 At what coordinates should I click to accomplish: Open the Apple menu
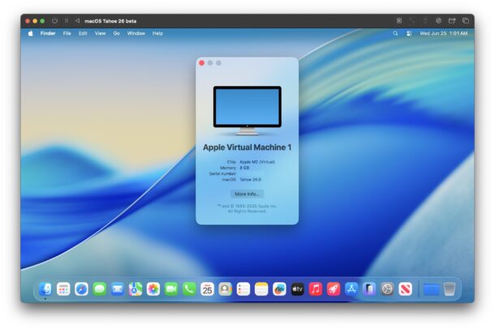31,33
